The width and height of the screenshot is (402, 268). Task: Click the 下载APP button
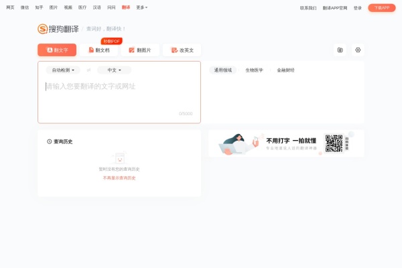(x=382, y=7)
